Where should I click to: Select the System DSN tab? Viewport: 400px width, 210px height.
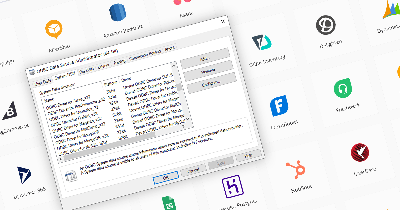pos(65,76)
